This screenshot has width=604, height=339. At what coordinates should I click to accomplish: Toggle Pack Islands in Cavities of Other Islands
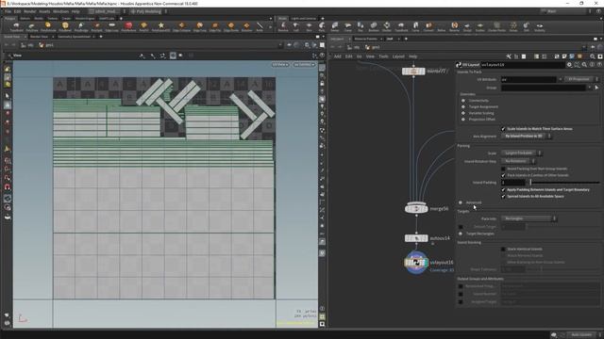coord(503,175)
